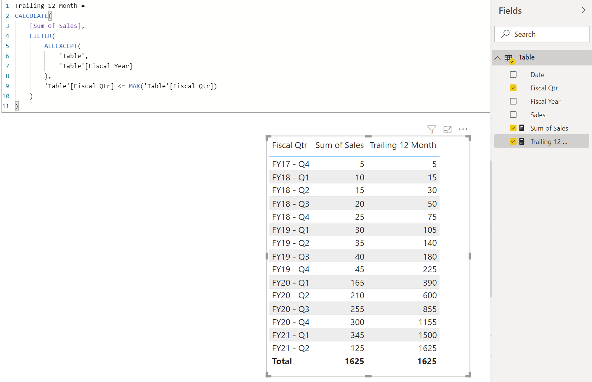
Task: Sort by Trailing 12 Month header
Action: pos(403,145)
